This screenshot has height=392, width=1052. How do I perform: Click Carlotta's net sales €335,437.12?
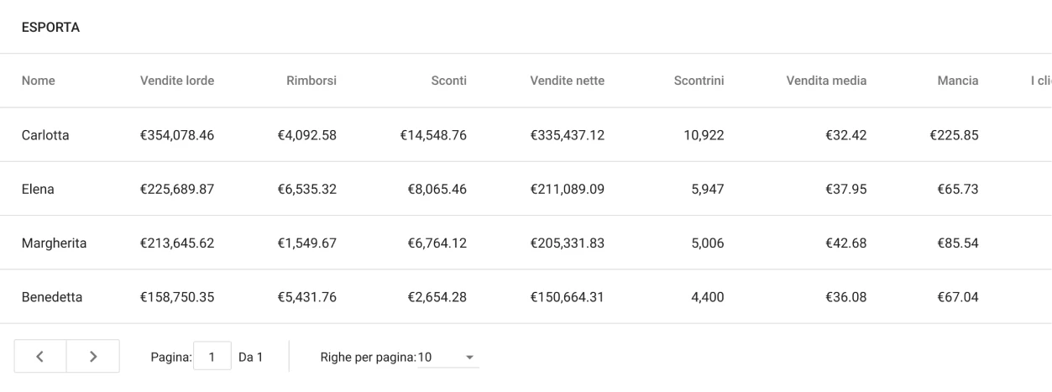tap(567, 135)
